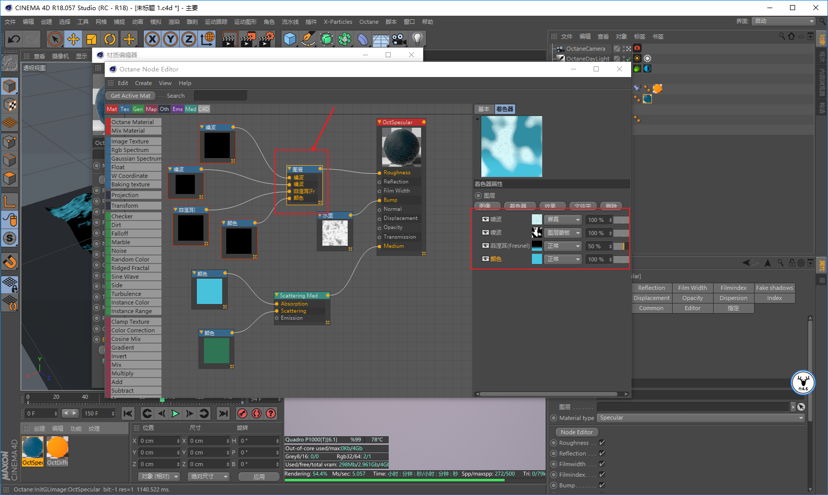Uncheck the Bump checkbox
The image size is (828, 495).
(x=602, y=485)
